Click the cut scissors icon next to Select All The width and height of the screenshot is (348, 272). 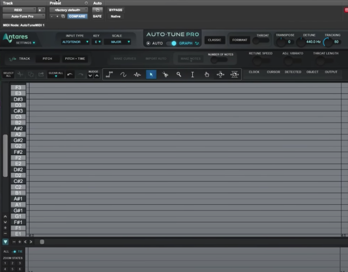pos(20,74)
